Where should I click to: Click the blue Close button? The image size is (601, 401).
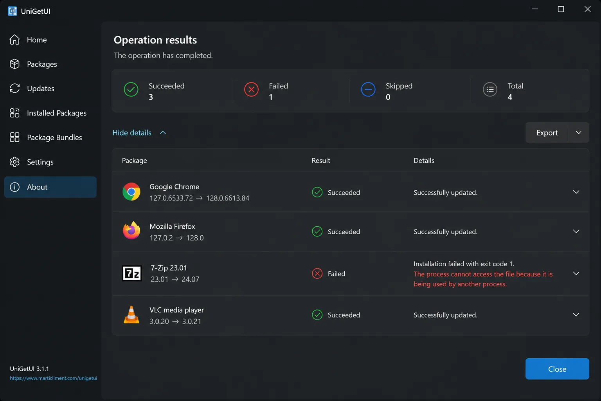click(557, 369)
